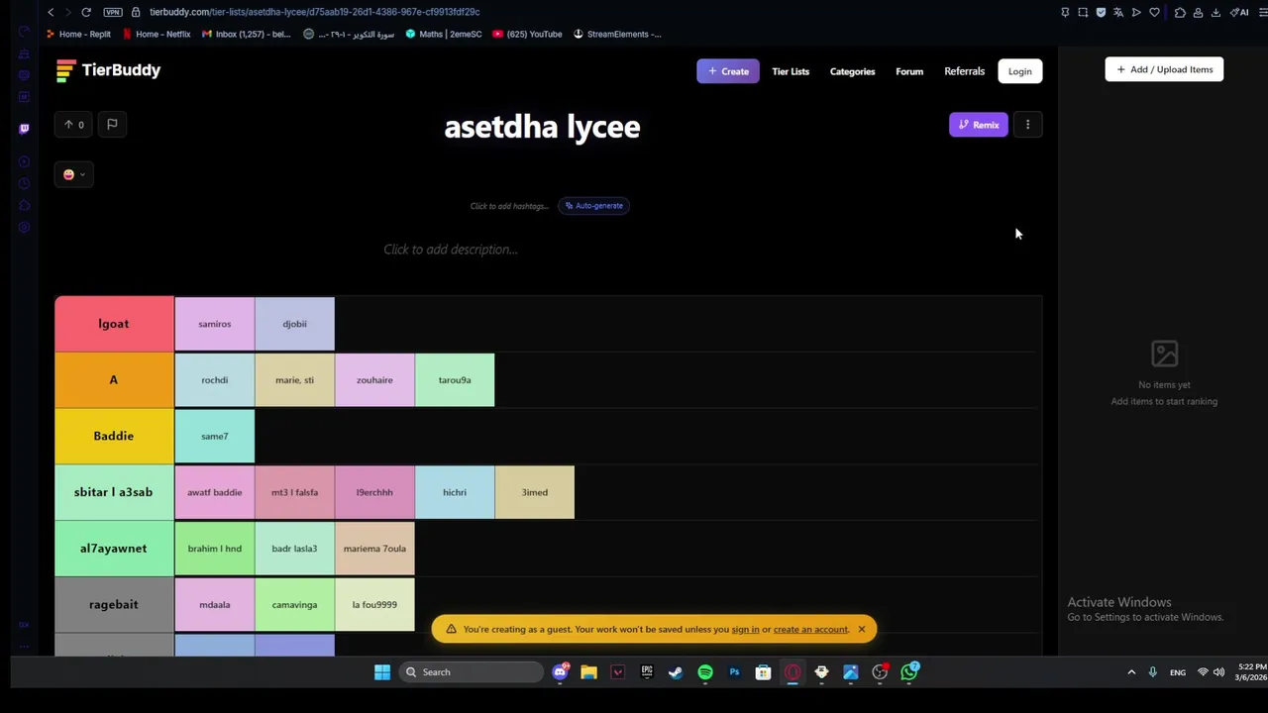This screenshot has width=1268, height=713.
Task: Open the browser downloads icon
Action: tap(1215, 12)
